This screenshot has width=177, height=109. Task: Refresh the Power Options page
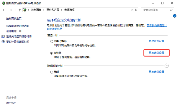coord(136,10)
